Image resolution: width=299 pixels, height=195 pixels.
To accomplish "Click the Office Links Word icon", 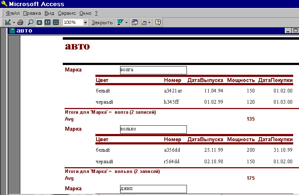I will pos(120,22).
